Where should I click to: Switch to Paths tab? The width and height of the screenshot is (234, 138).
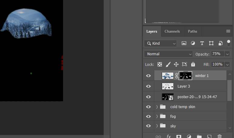point(192,31)
